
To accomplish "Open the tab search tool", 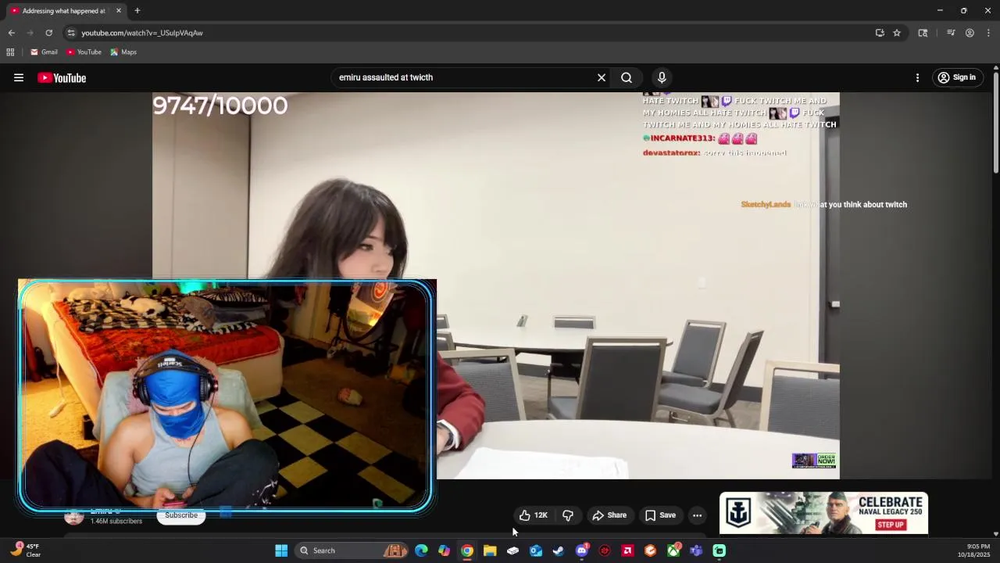I will point(923,33).
